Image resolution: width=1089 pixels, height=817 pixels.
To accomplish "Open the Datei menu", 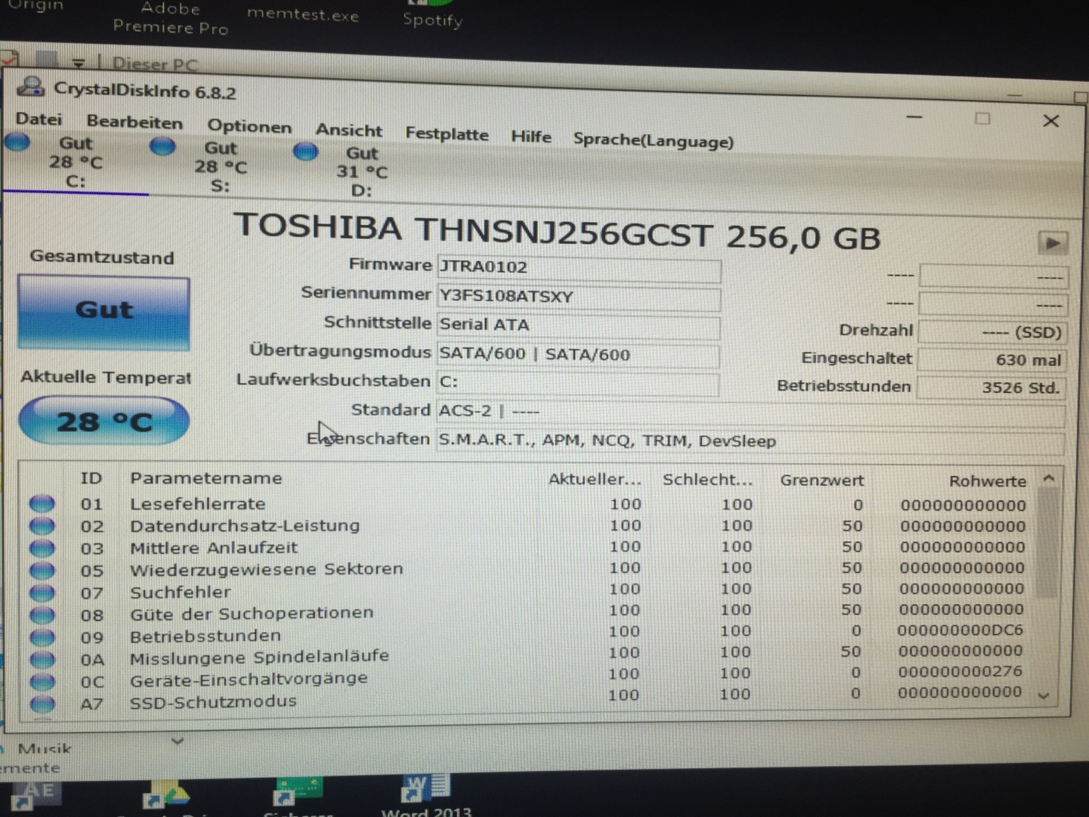I will click(x=39, y=118).
